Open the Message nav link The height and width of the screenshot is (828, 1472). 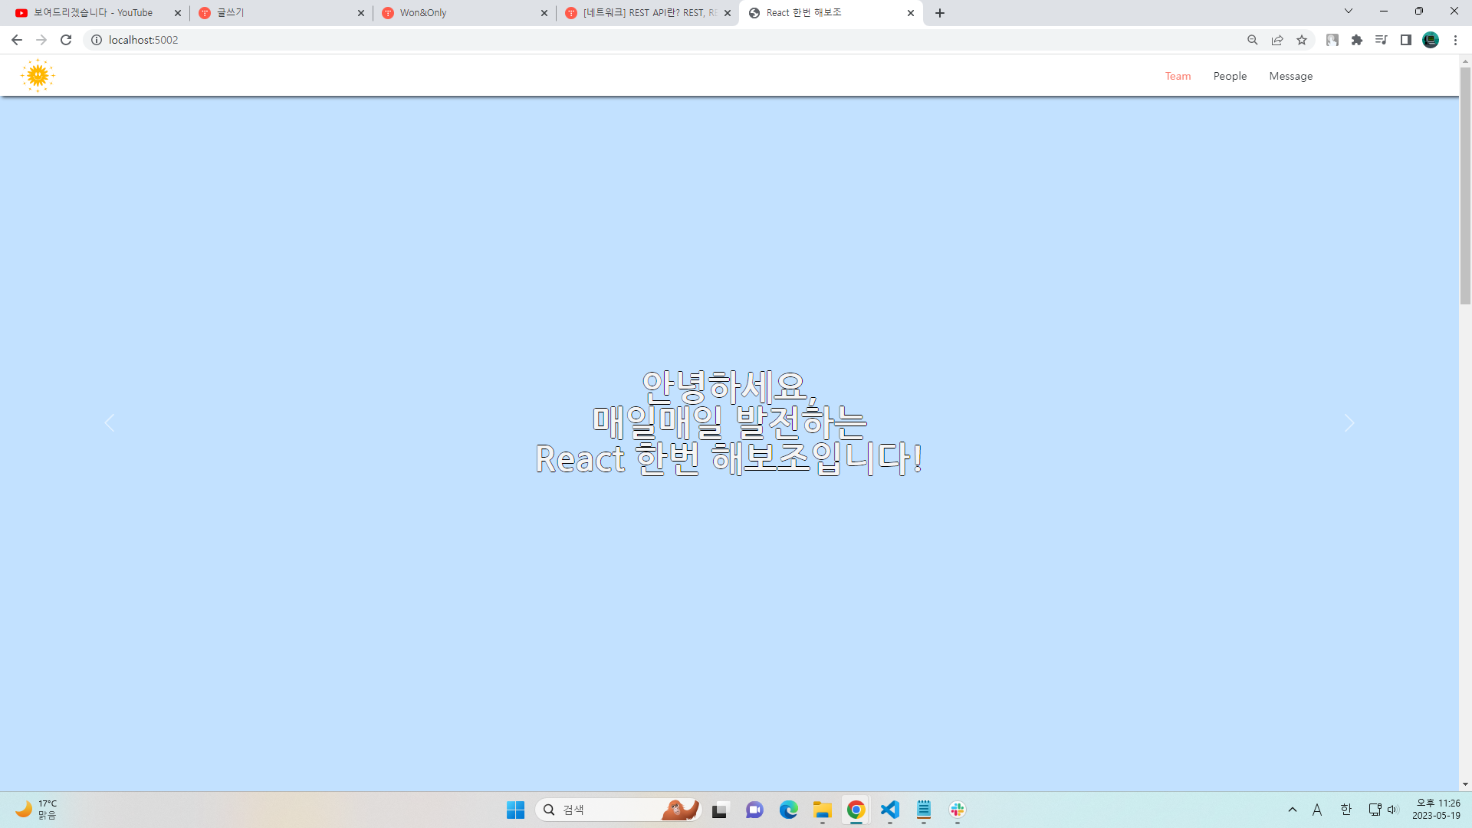(1290, 76)
